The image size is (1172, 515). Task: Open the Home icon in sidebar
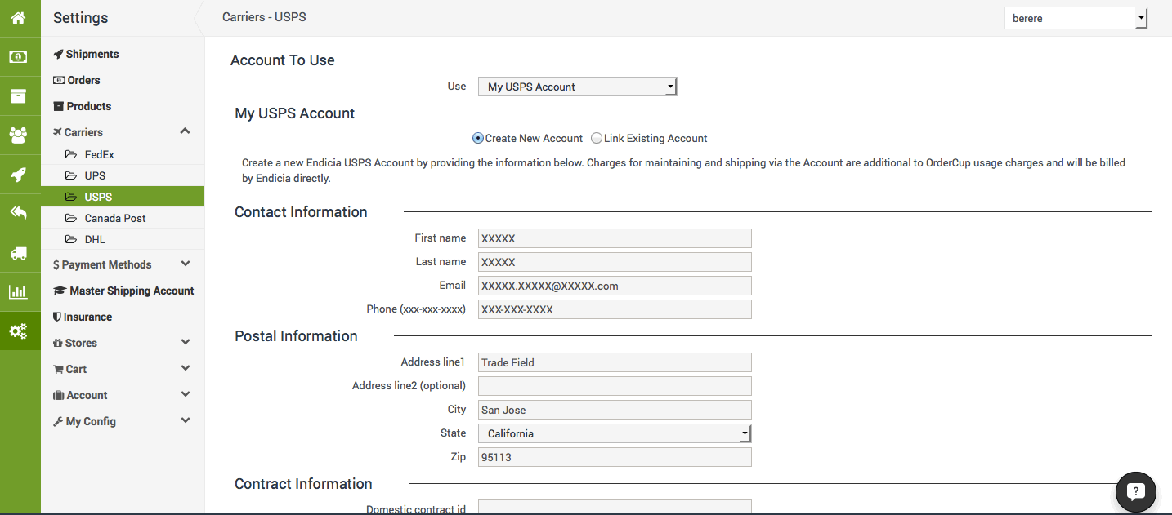[18, 17]
